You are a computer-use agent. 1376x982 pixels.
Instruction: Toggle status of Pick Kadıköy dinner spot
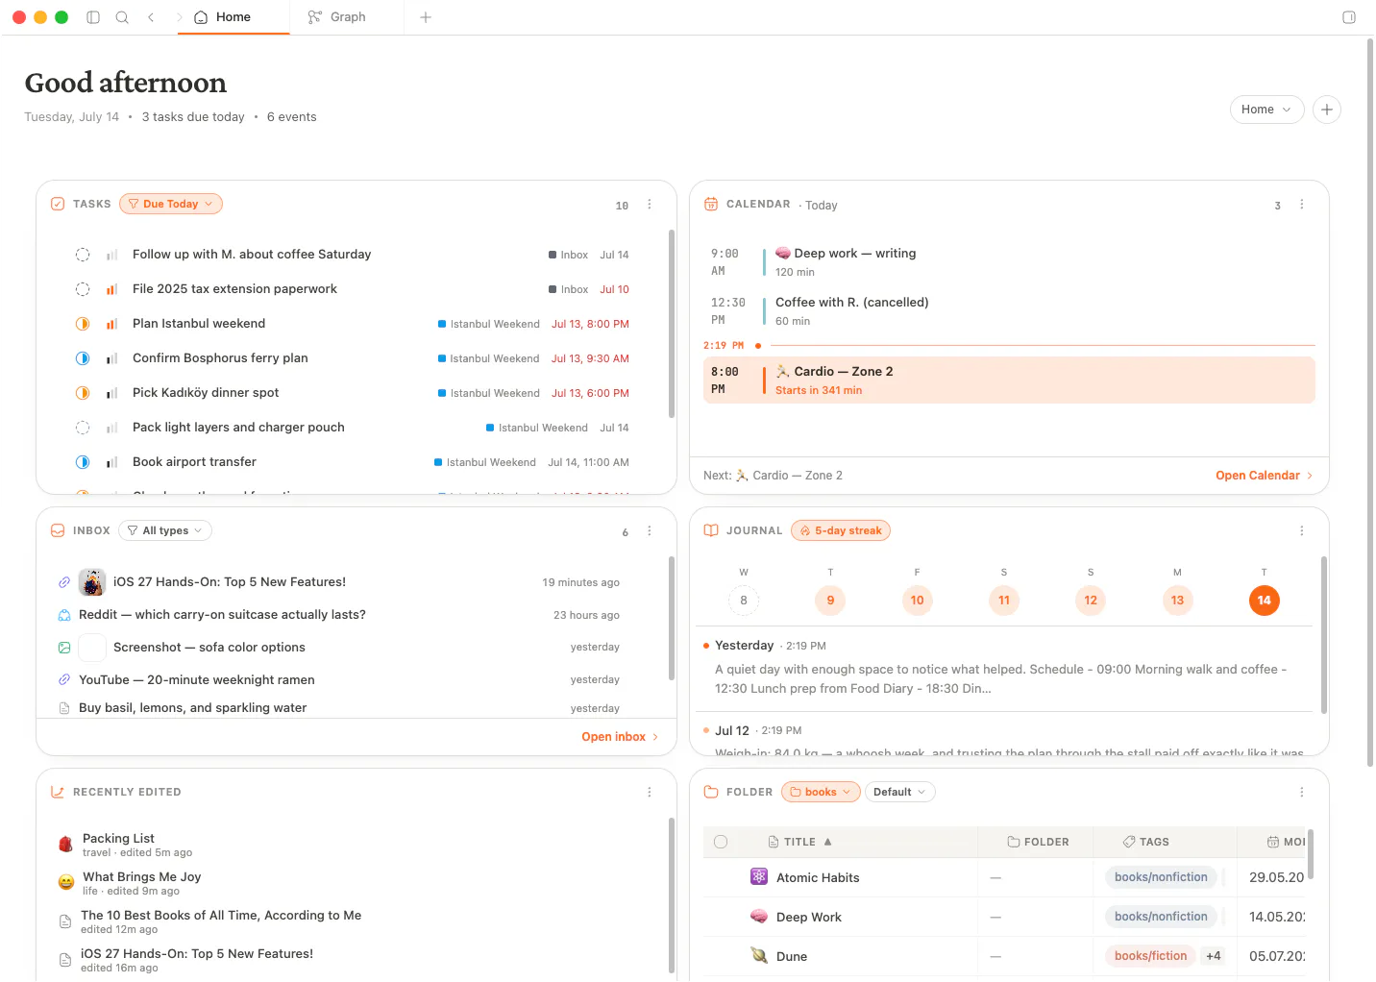pyautogui.click(x=83, y=393)
